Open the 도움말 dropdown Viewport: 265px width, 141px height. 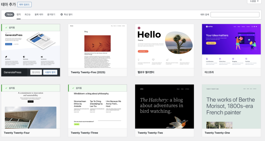click(254, 1)
